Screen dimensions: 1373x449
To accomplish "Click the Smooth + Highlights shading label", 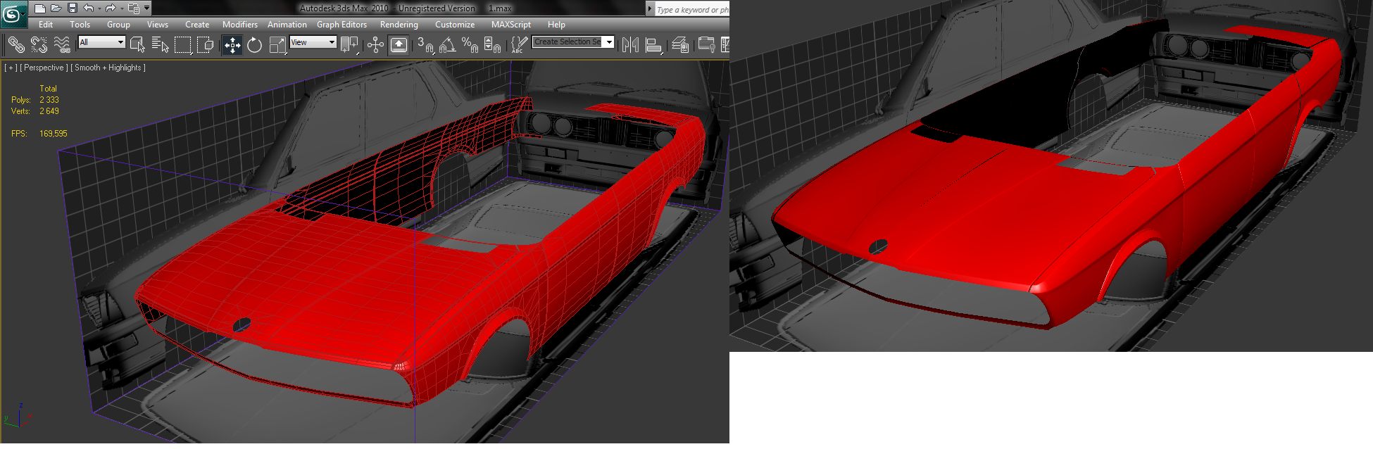I will coord(108,68).
